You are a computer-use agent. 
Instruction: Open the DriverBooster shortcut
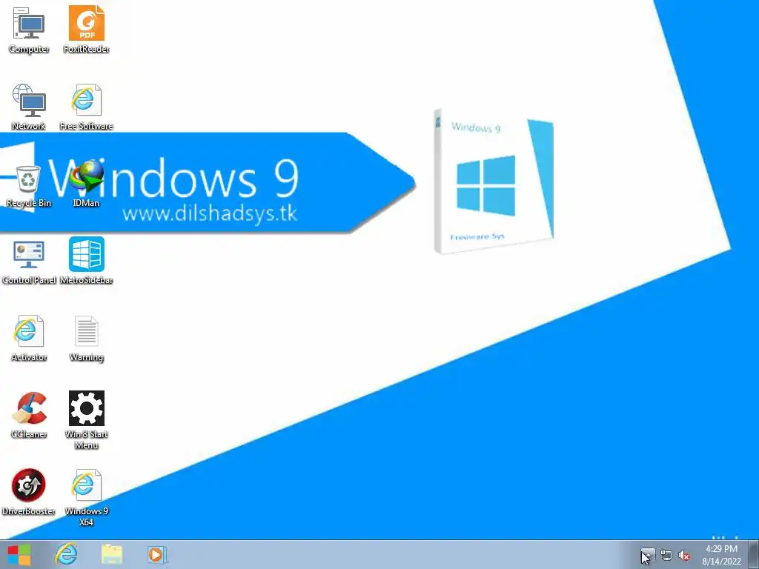pyautogui.click(x=29, y=492)
